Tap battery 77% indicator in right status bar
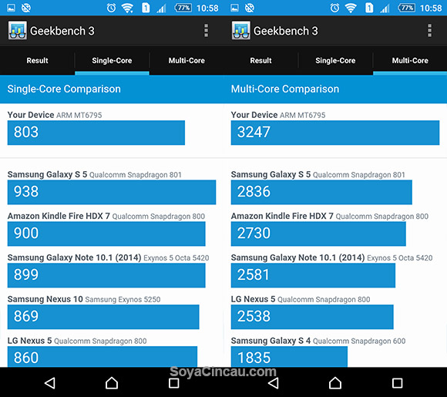Image resolution: width=447 pixels, height=397 pixels. pos(406,8)
